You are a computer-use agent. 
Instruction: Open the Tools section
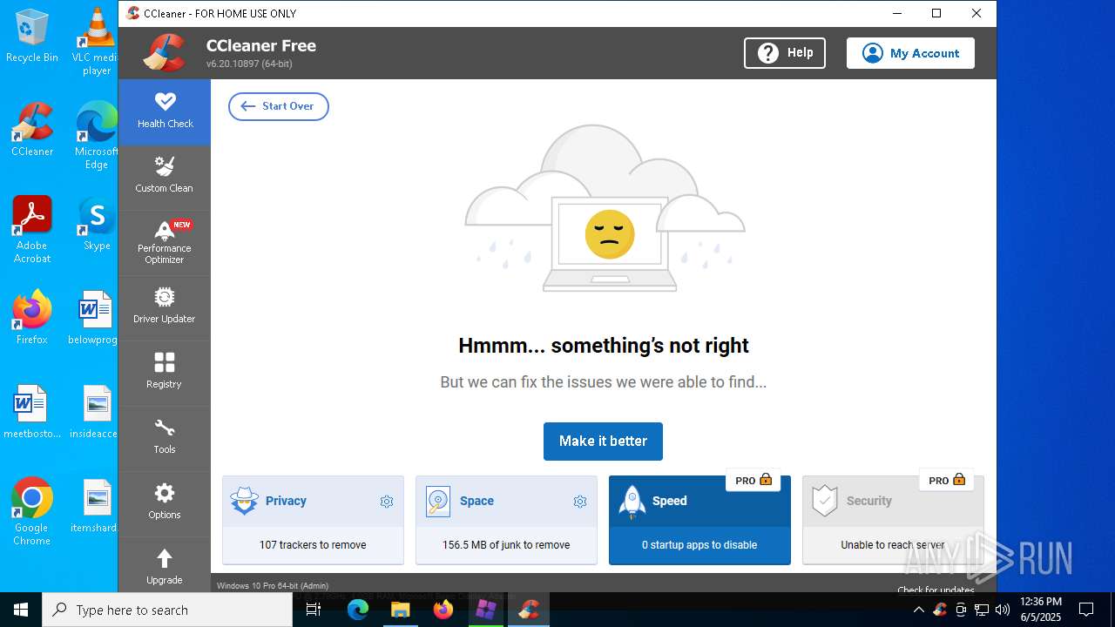click(165, 438)
